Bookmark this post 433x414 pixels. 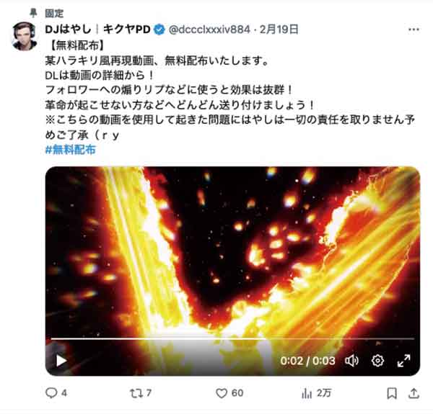392,393
